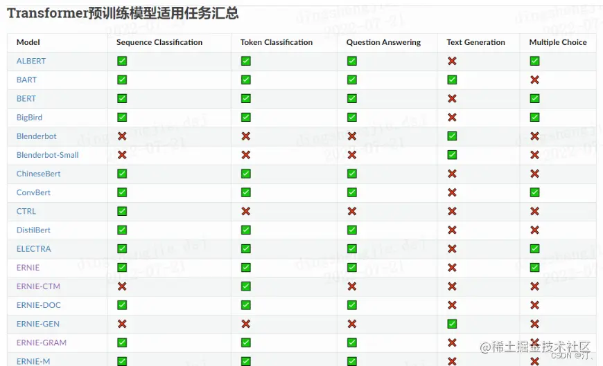Click CTRL's Sequence Classification green check
603x366 pixels.
(x=122, y=211)
